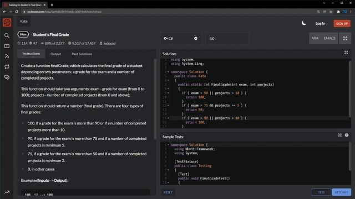Click the SIGN UP button
Viewport: 355px width, 199px height.
[x=342, y=23]
